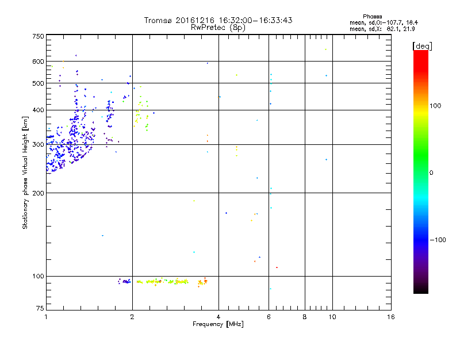Click the y-axis '75' tick label

40,308
